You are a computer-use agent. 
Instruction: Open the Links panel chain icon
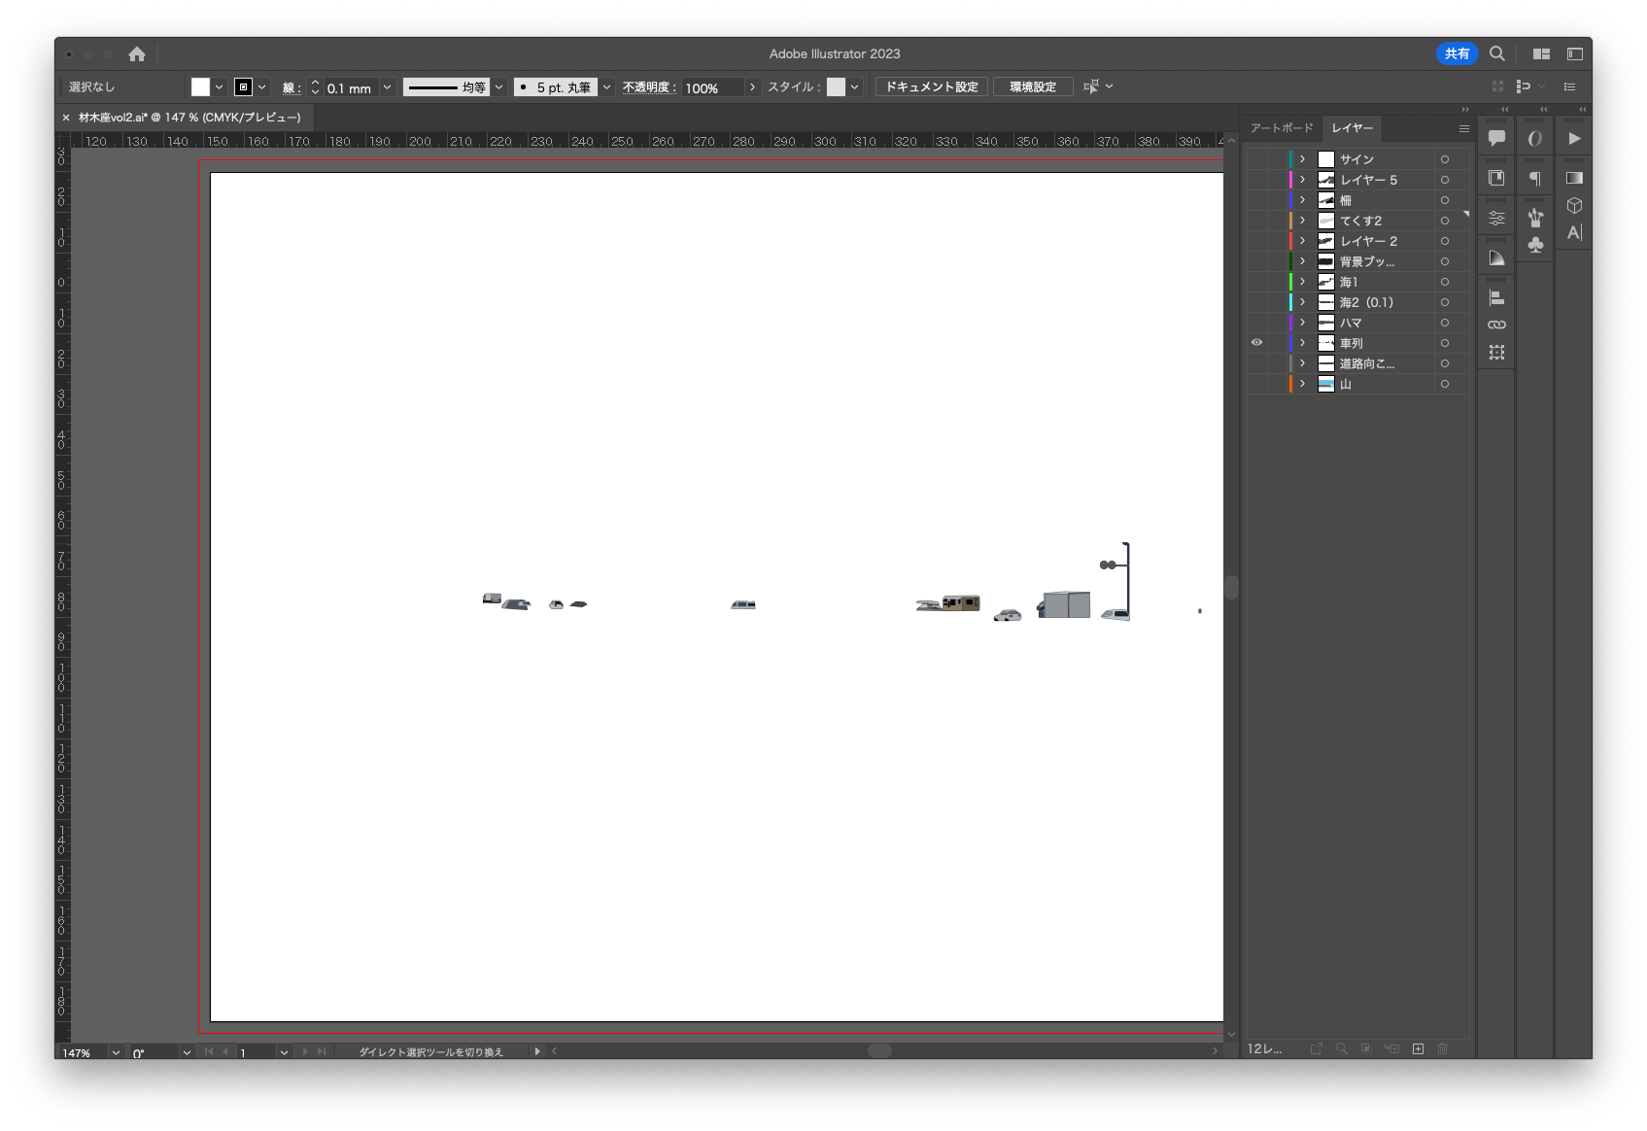pos(1496,325)
